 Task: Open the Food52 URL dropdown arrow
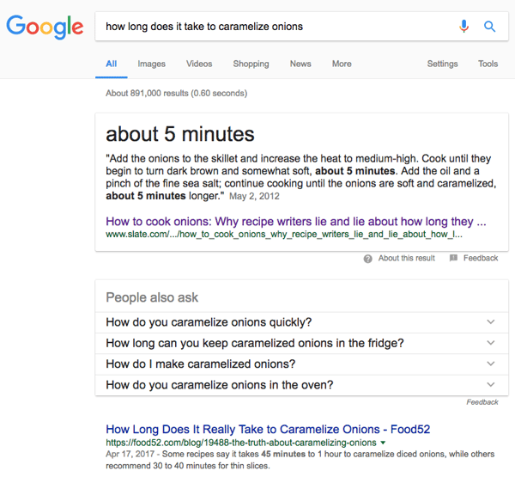383,443
